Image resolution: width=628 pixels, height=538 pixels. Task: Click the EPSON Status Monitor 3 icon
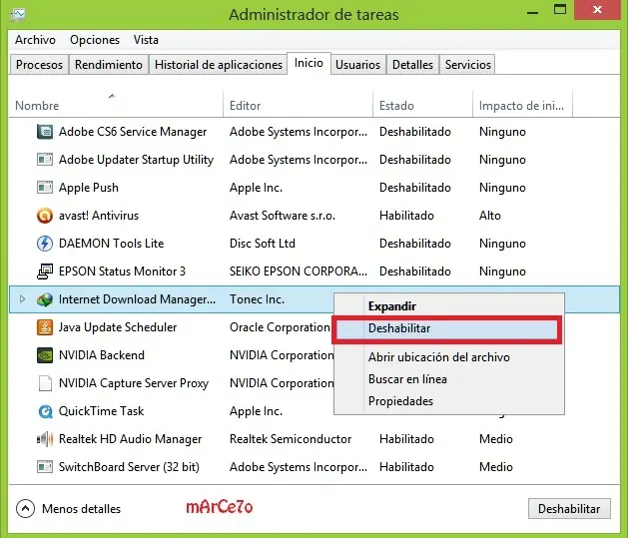(x=45, y=271)
